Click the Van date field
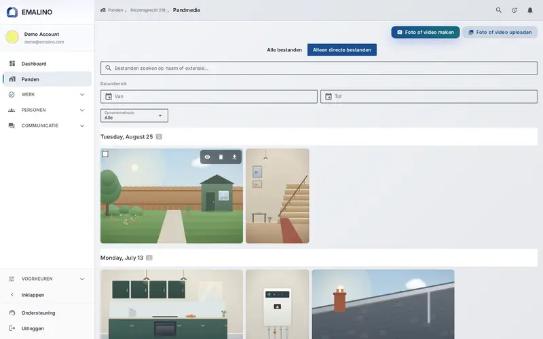The height and width of the screenshot is (339, 543). tap(209, 96)
